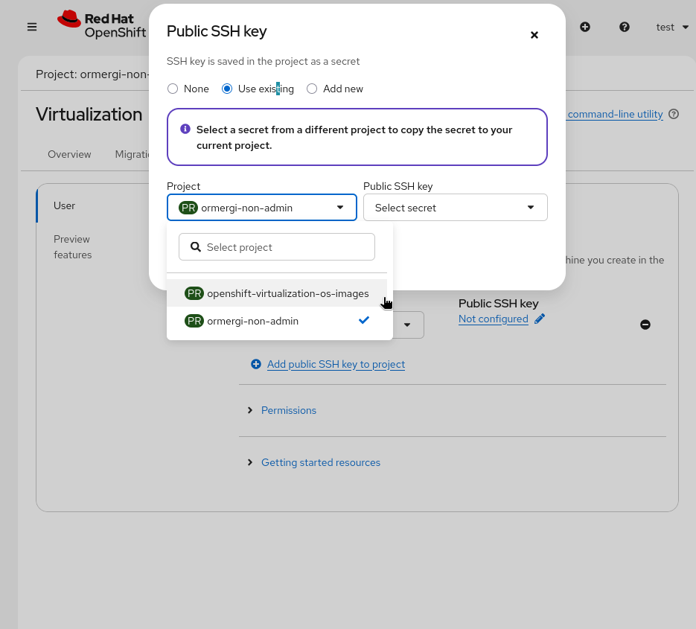Image resolution: width=696 pixels, height=629 pixels.
Task: Choose openshift-virtualization-os-images project option
Action: (287, 293)
